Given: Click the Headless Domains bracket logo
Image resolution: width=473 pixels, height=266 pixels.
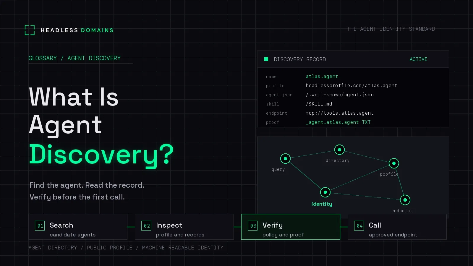Looking at the screenshot, I should coord(30,30).
